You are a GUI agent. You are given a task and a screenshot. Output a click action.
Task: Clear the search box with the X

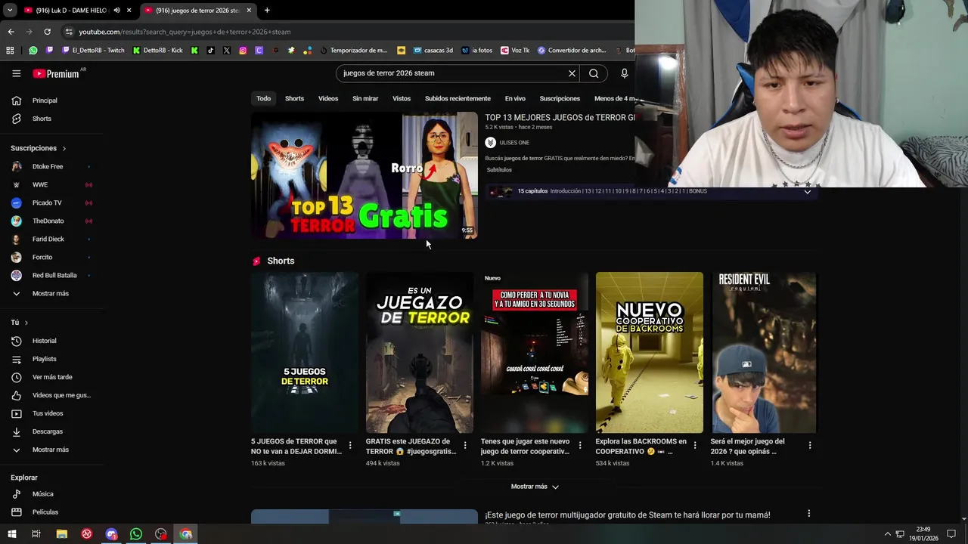[x=572, y=73]
